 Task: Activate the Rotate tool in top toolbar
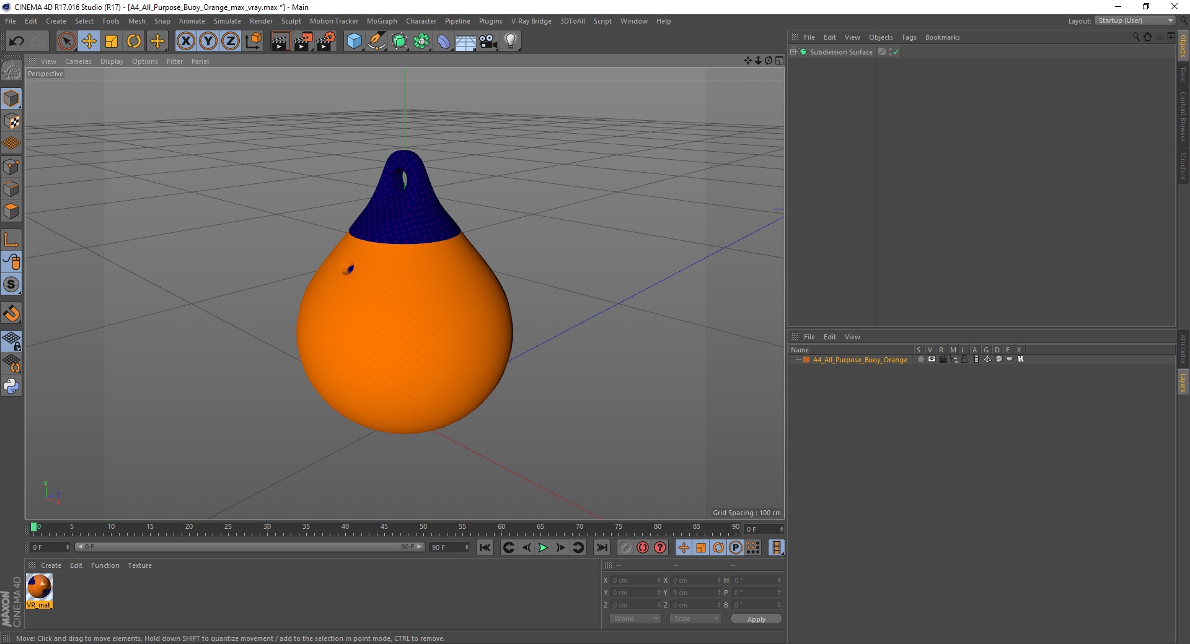(x=134, y=41)
